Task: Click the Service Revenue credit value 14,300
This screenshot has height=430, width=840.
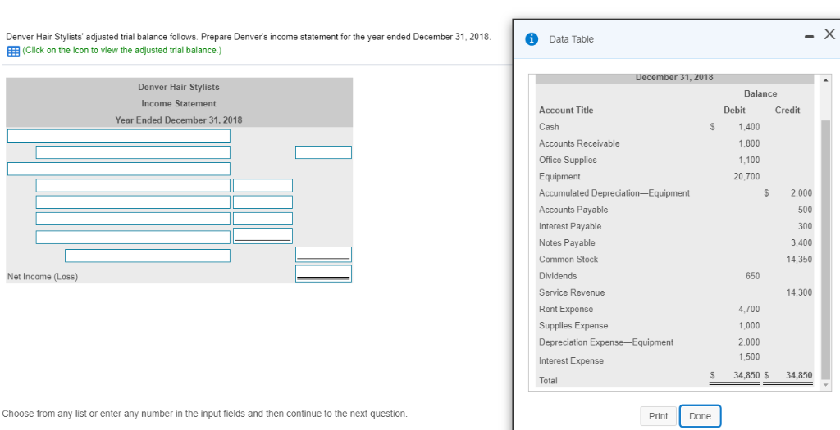Action: point(799,292)
